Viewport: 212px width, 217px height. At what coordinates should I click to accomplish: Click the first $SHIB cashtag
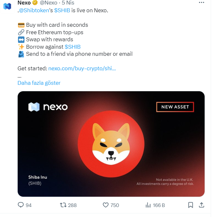[x=62, y=10]
